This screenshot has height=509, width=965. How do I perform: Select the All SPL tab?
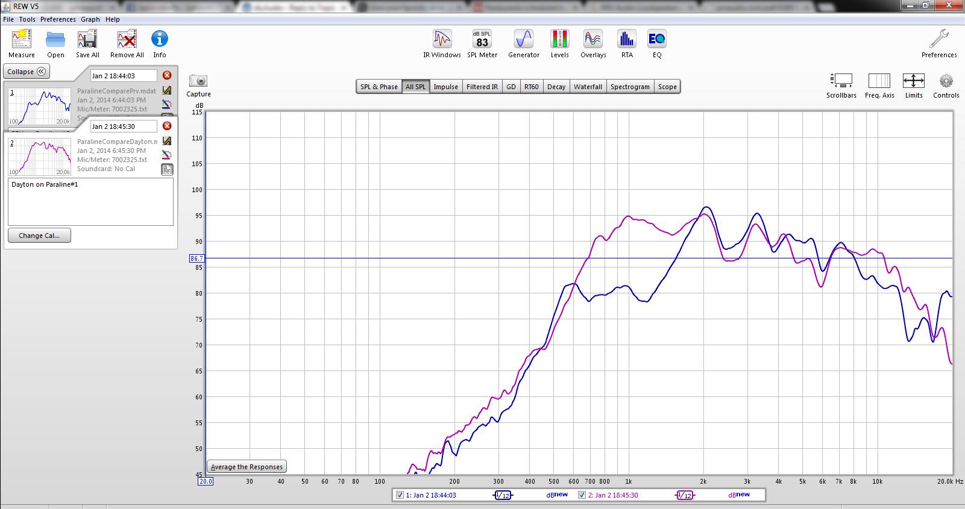pos(415,87)
